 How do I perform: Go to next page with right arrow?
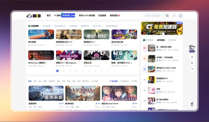114,71
